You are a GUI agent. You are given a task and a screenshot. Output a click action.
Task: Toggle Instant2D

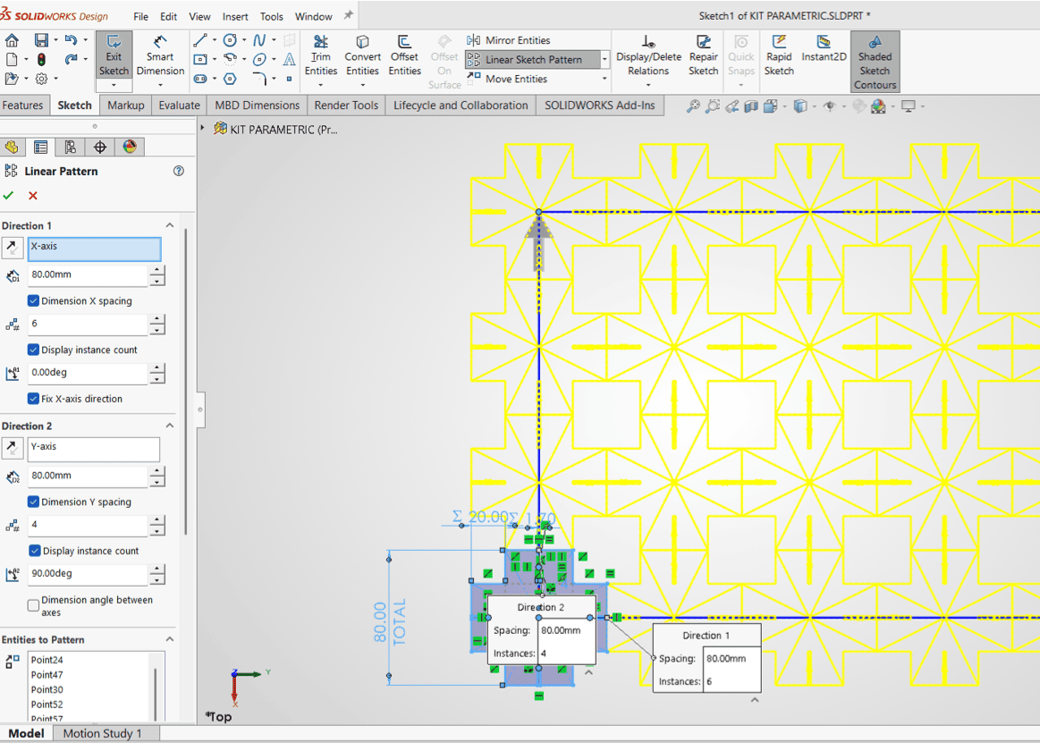[x=824, y=49]
